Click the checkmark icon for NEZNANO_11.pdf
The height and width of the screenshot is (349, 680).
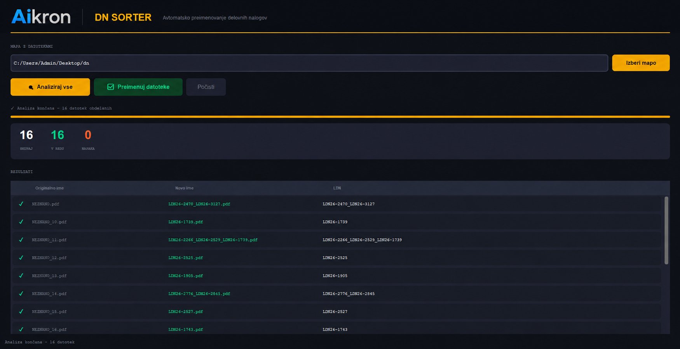point(21,240)
